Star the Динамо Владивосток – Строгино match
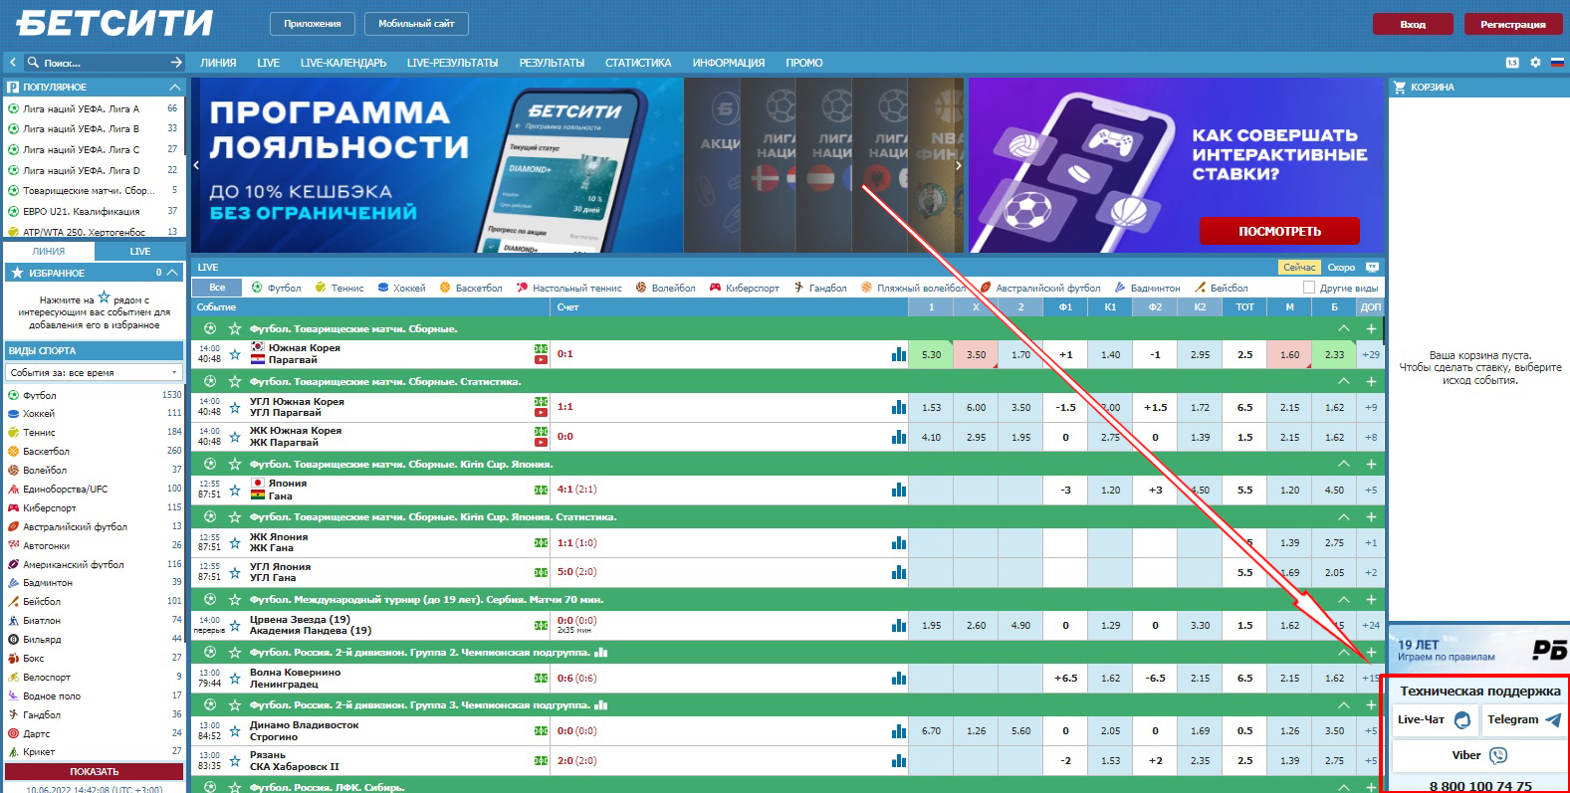 (235, 731)
